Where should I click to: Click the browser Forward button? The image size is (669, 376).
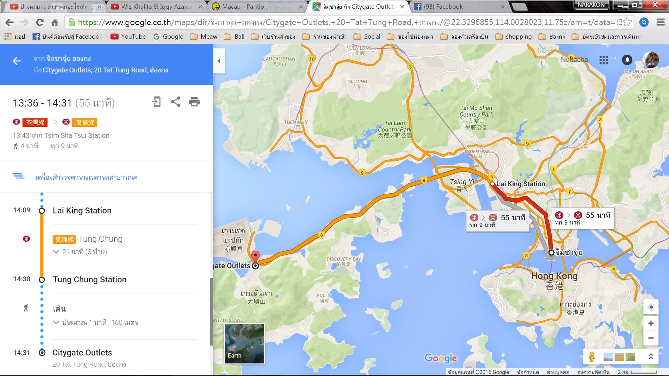[24, 22]
